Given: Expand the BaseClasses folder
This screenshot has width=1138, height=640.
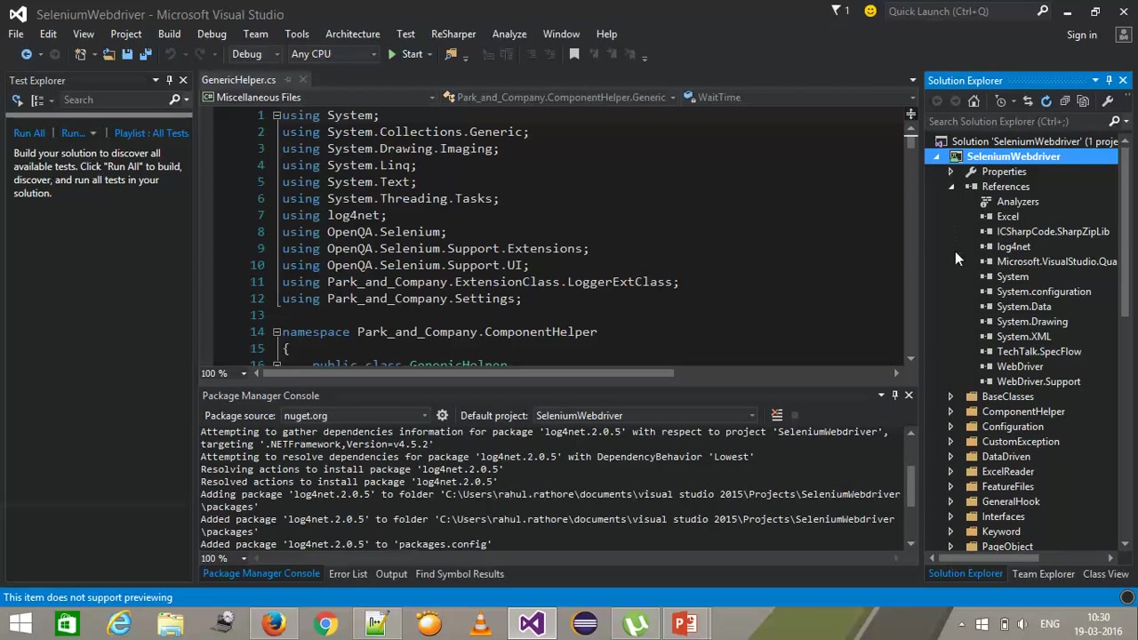Looking at the screenshot, I should tap(950, 396).
